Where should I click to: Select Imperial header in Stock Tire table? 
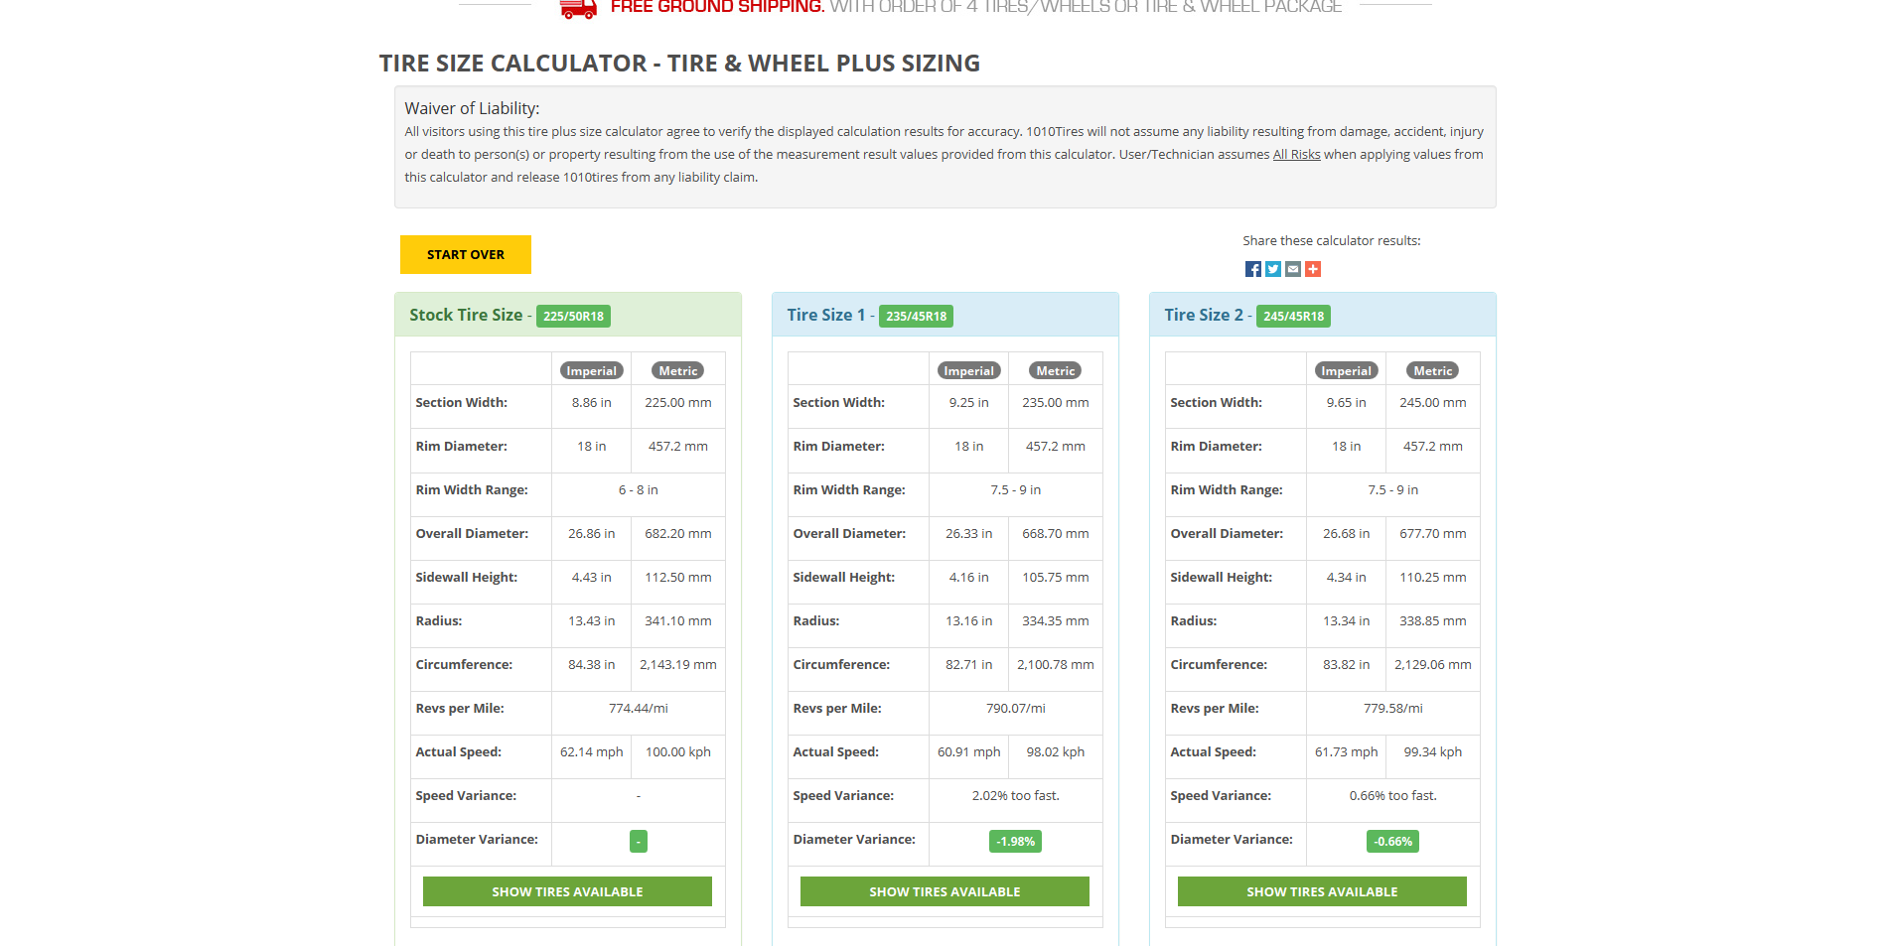pyautogui.click(x=591, y=371)
